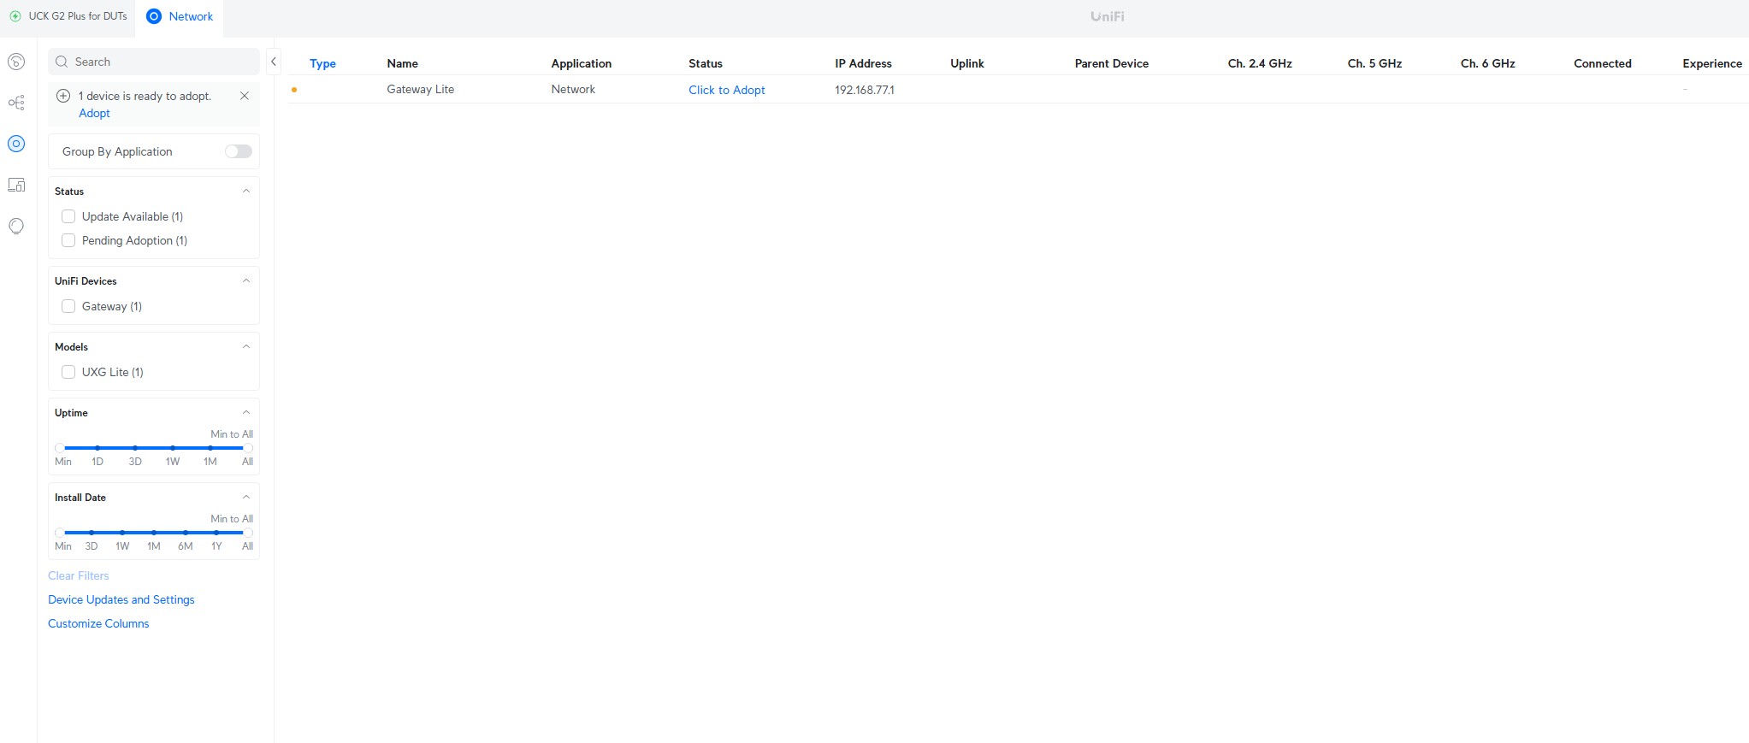Viewport: 1749px width, 743px height.
Task: Collapse the UniFi Devices filter section
Action: [x=246, y=280]
